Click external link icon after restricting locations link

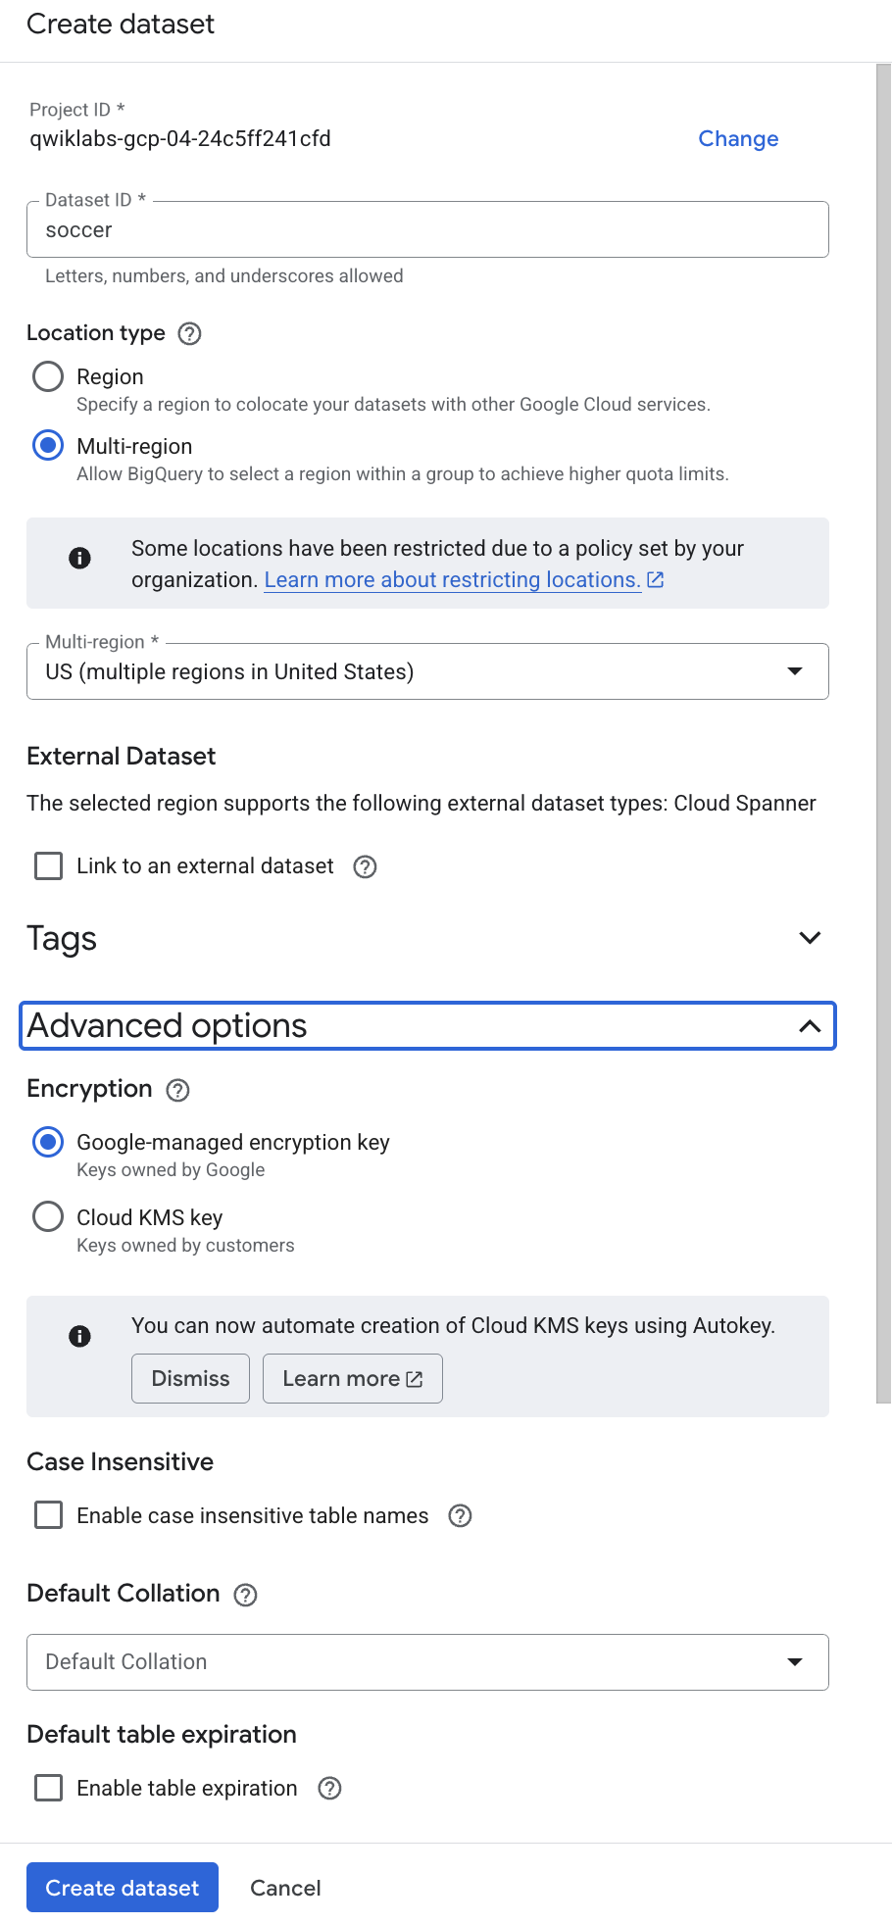(656, 580)
